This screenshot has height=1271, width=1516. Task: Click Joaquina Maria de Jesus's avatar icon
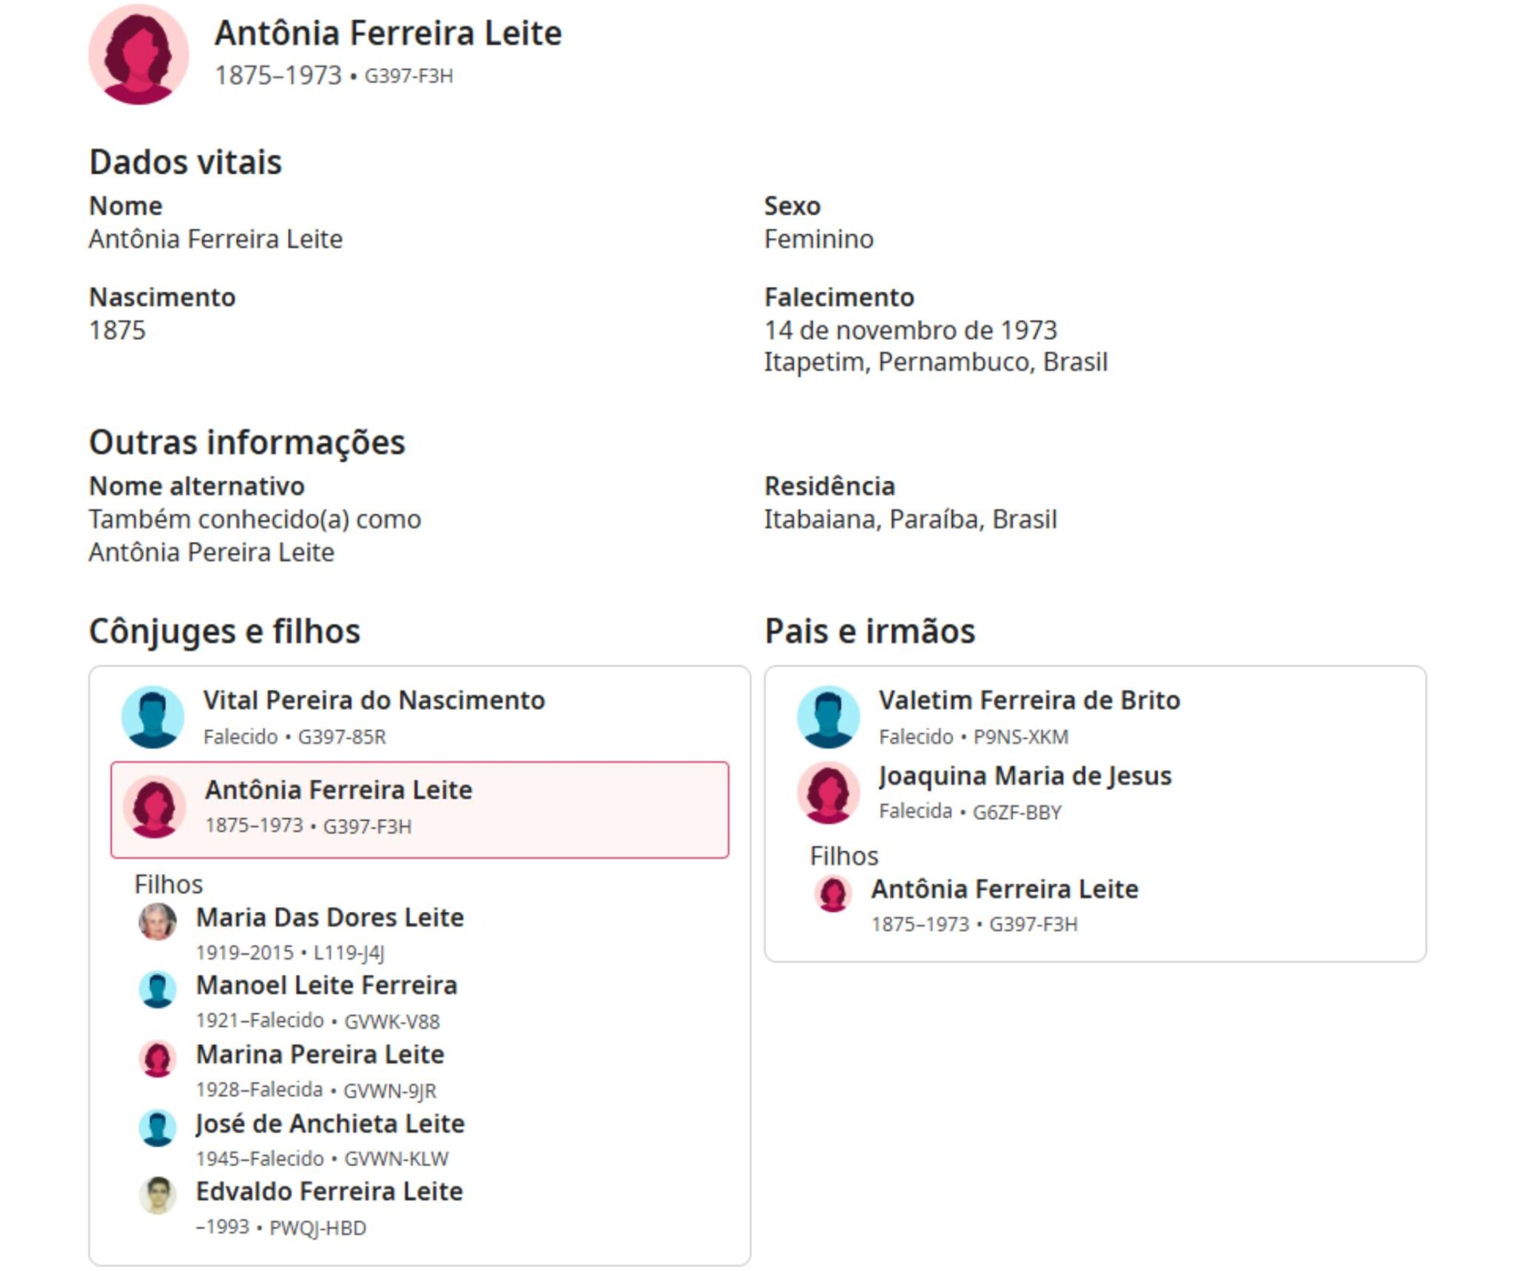(828, 792)
